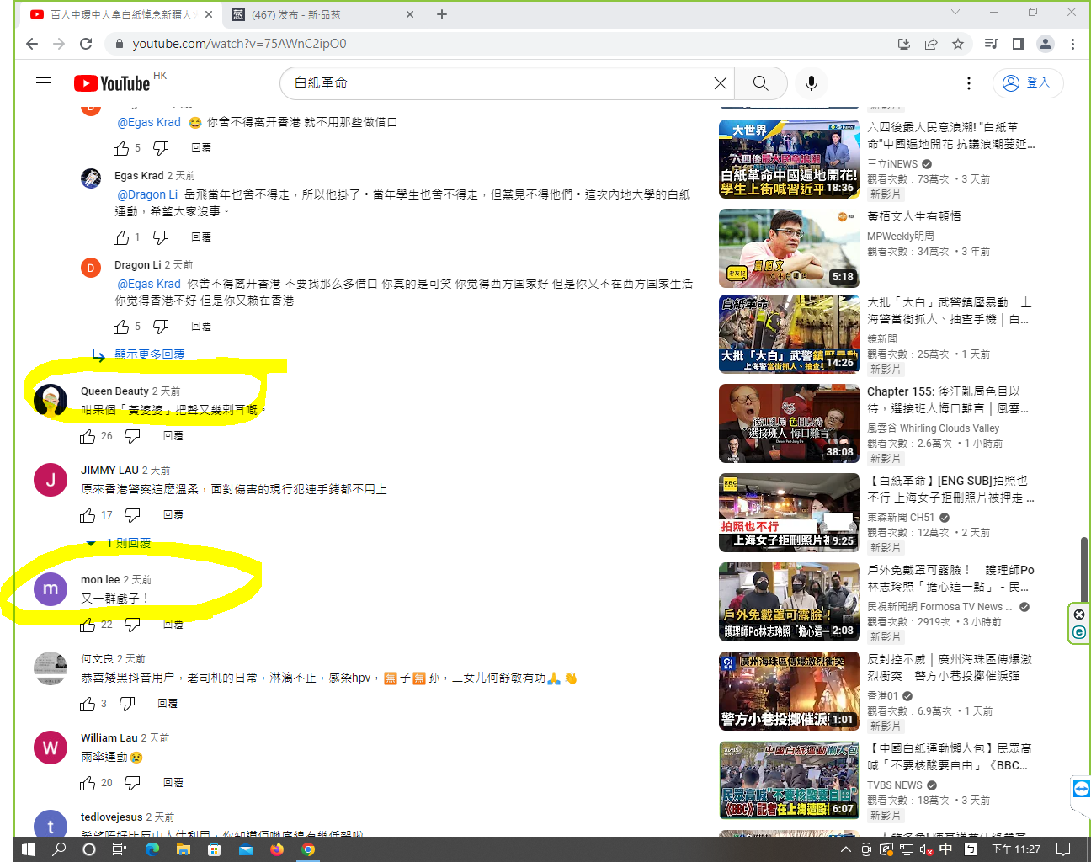1091x862 pixels.
Task: Sign in with the 登入 button
Action: (1028, 83)
